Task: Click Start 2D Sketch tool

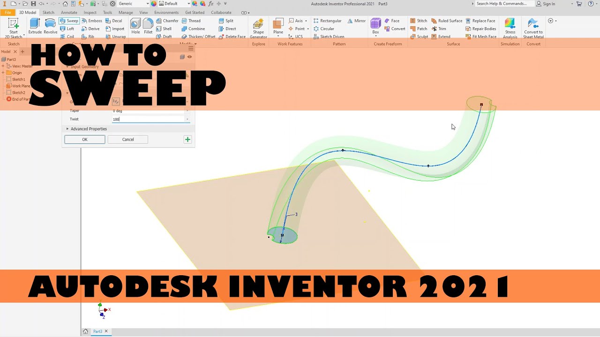Action: click(13, 29)
